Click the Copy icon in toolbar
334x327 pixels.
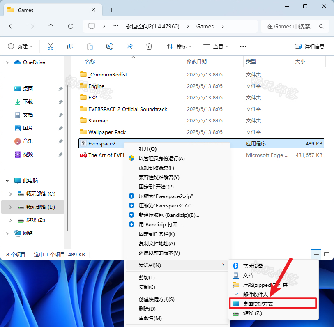(70, 46)
